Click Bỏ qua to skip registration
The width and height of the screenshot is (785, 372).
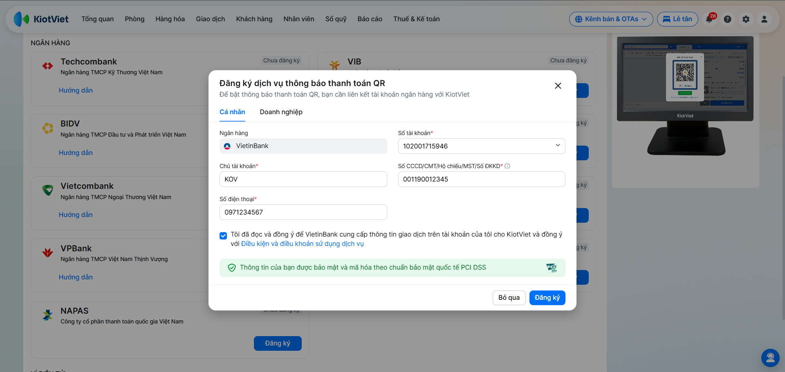click(x=509, y=298)
